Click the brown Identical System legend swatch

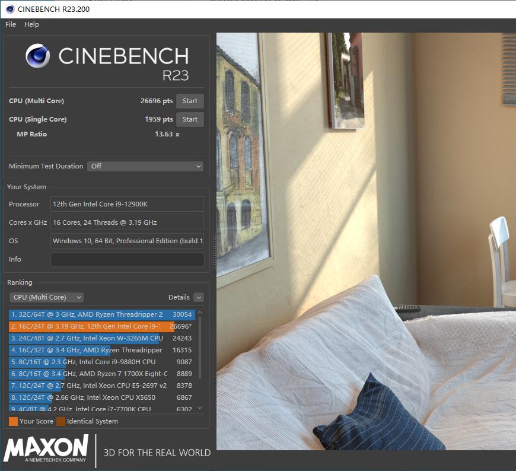61,421
